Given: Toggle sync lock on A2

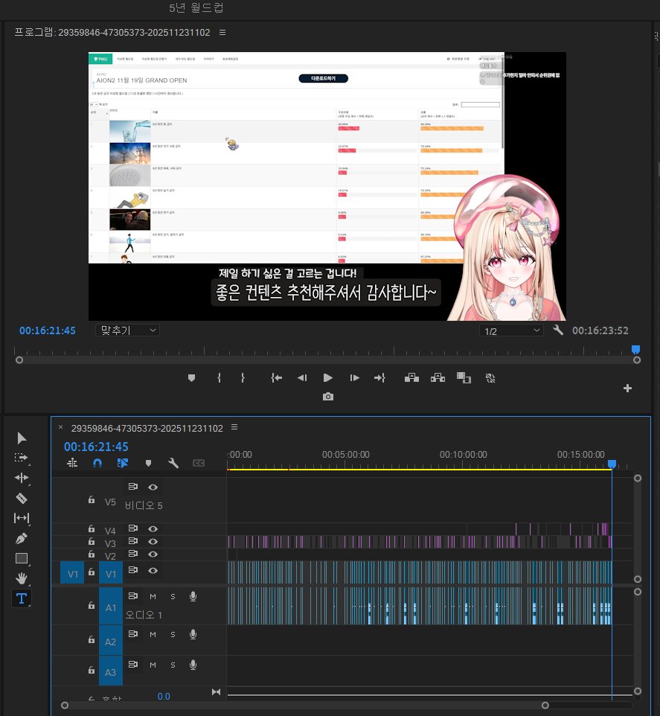Looking at the screenshot, I should tap(133, 634).
